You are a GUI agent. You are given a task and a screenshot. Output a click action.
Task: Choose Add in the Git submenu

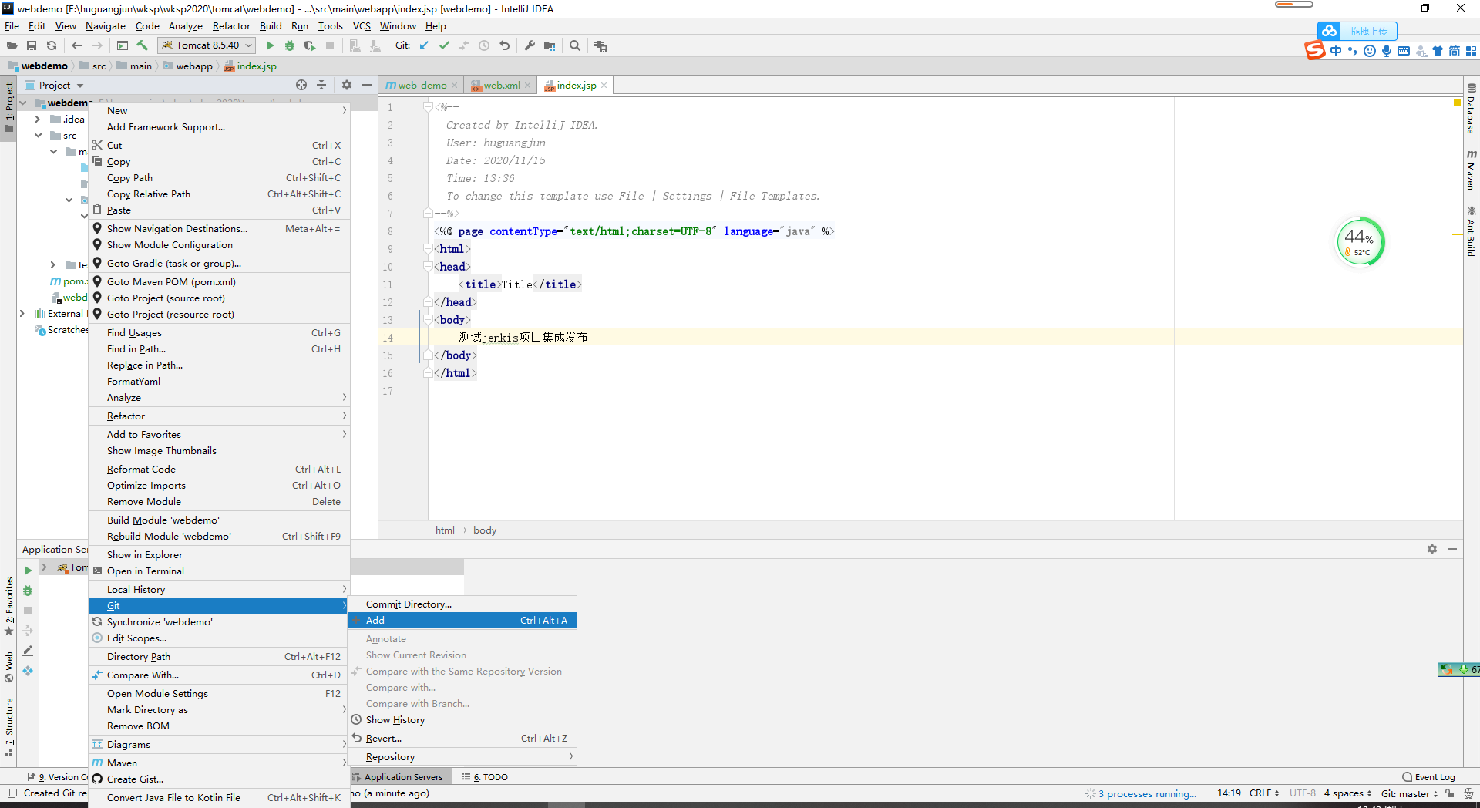[x=462, y=620]
